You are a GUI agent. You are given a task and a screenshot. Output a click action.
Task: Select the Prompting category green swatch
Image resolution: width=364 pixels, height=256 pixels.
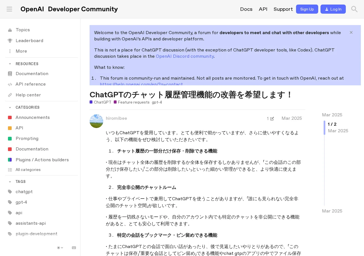[x=10, y=139]
